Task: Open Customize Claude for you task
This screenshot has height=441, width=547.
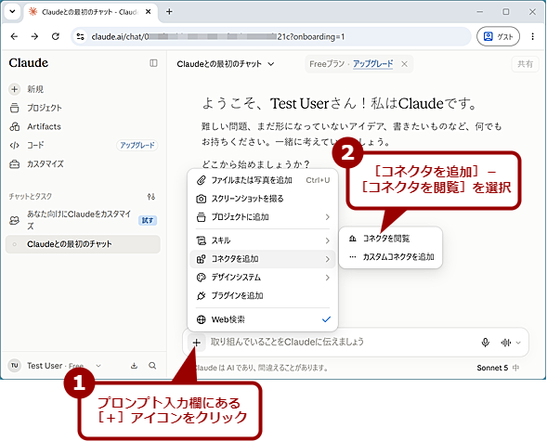Action: pyautogui.click(x=83, y=220)
